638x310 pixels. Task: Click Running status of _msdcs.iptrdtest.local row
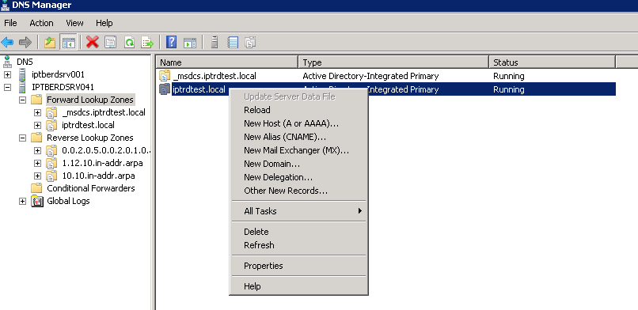point(509,76)
